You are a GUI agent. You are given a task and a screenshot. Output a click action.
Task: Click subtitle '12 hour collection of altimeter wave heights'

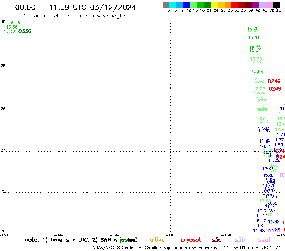[x=75, y=16]
